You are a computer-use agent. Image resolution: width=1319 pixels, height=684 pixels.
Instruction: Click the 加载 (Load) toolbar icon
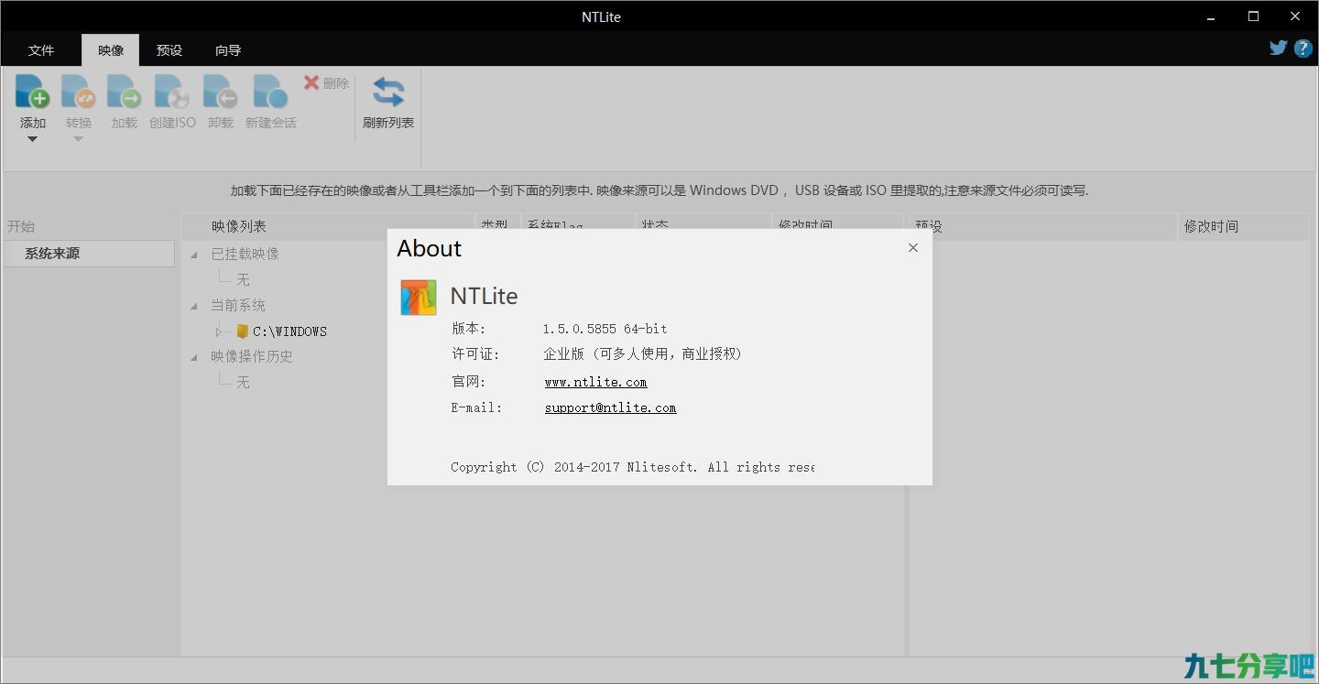click(x=125, y=92)
